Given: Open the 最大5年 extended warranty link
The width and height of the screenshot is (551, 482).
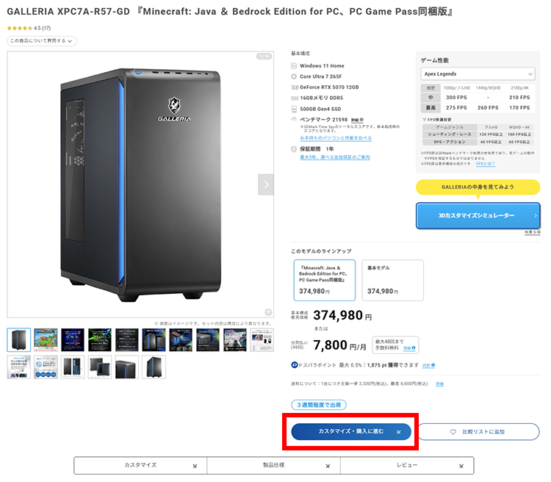Looking at the screenshot, I should coord(334,157).
